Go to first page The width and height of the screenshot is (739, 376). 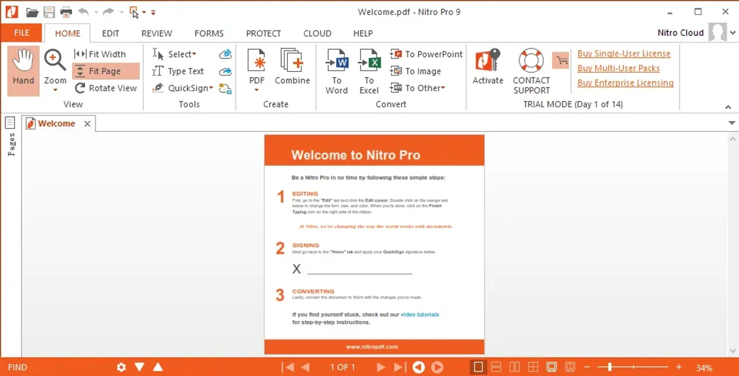pos(288,367)
